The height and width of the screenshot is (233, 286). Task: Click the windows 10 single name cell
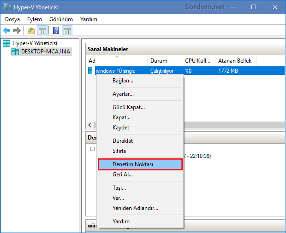pyautogui.click(x=116, y=71)
